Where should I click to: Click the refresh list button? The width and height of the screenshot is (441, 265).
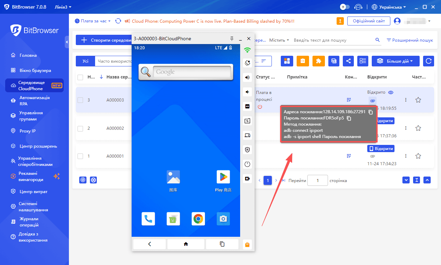coord(429,61)
